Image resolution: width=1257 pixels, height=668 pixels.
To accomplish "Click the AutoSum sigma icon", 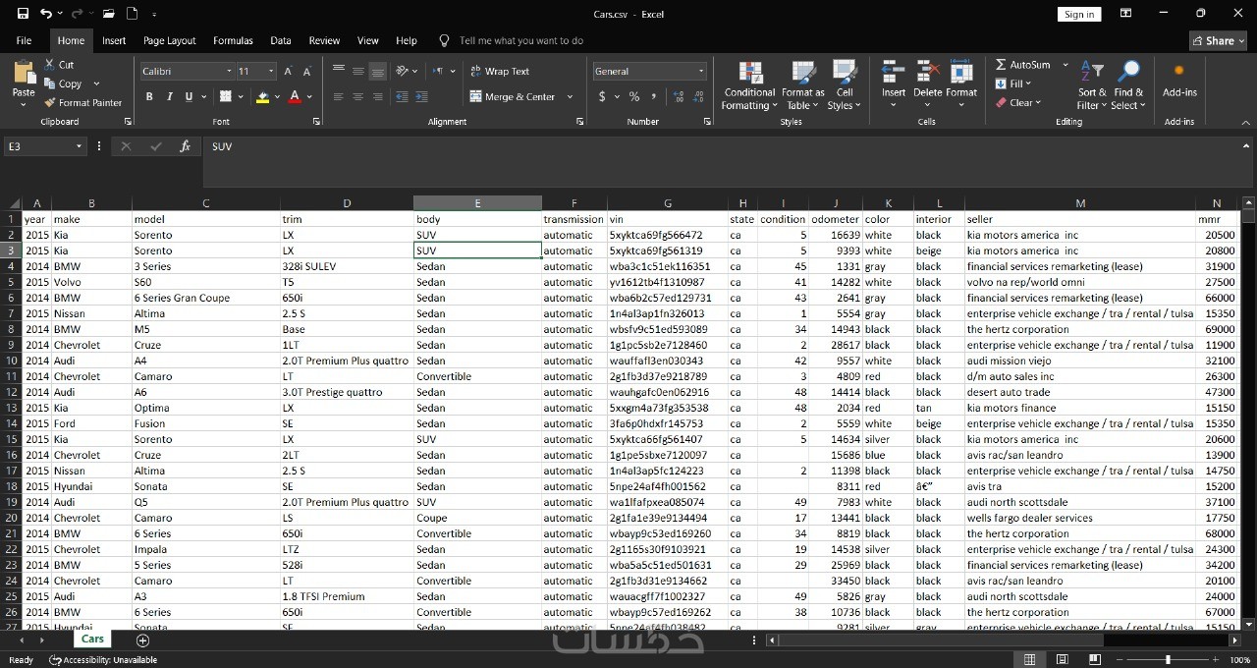I will [x=1001, y=65].
